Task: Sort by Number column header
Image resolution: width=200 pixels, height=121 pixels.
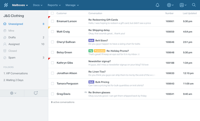Action: tap(169, 13)
